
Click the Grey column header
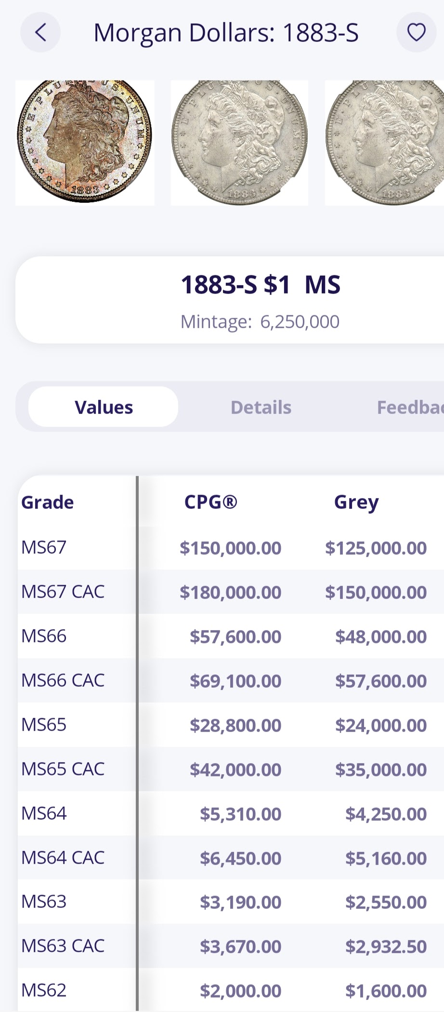pyautogui.click(x=356, y=502)
